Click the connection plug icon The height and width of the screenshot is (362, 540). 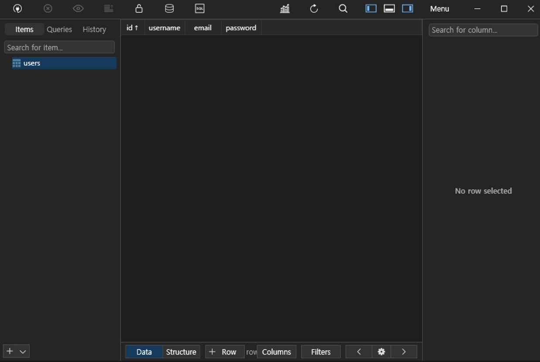pos(17,9)
